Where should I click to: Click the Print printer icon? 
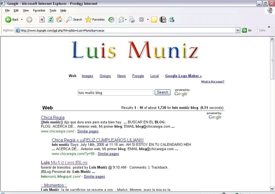point(132,20)
